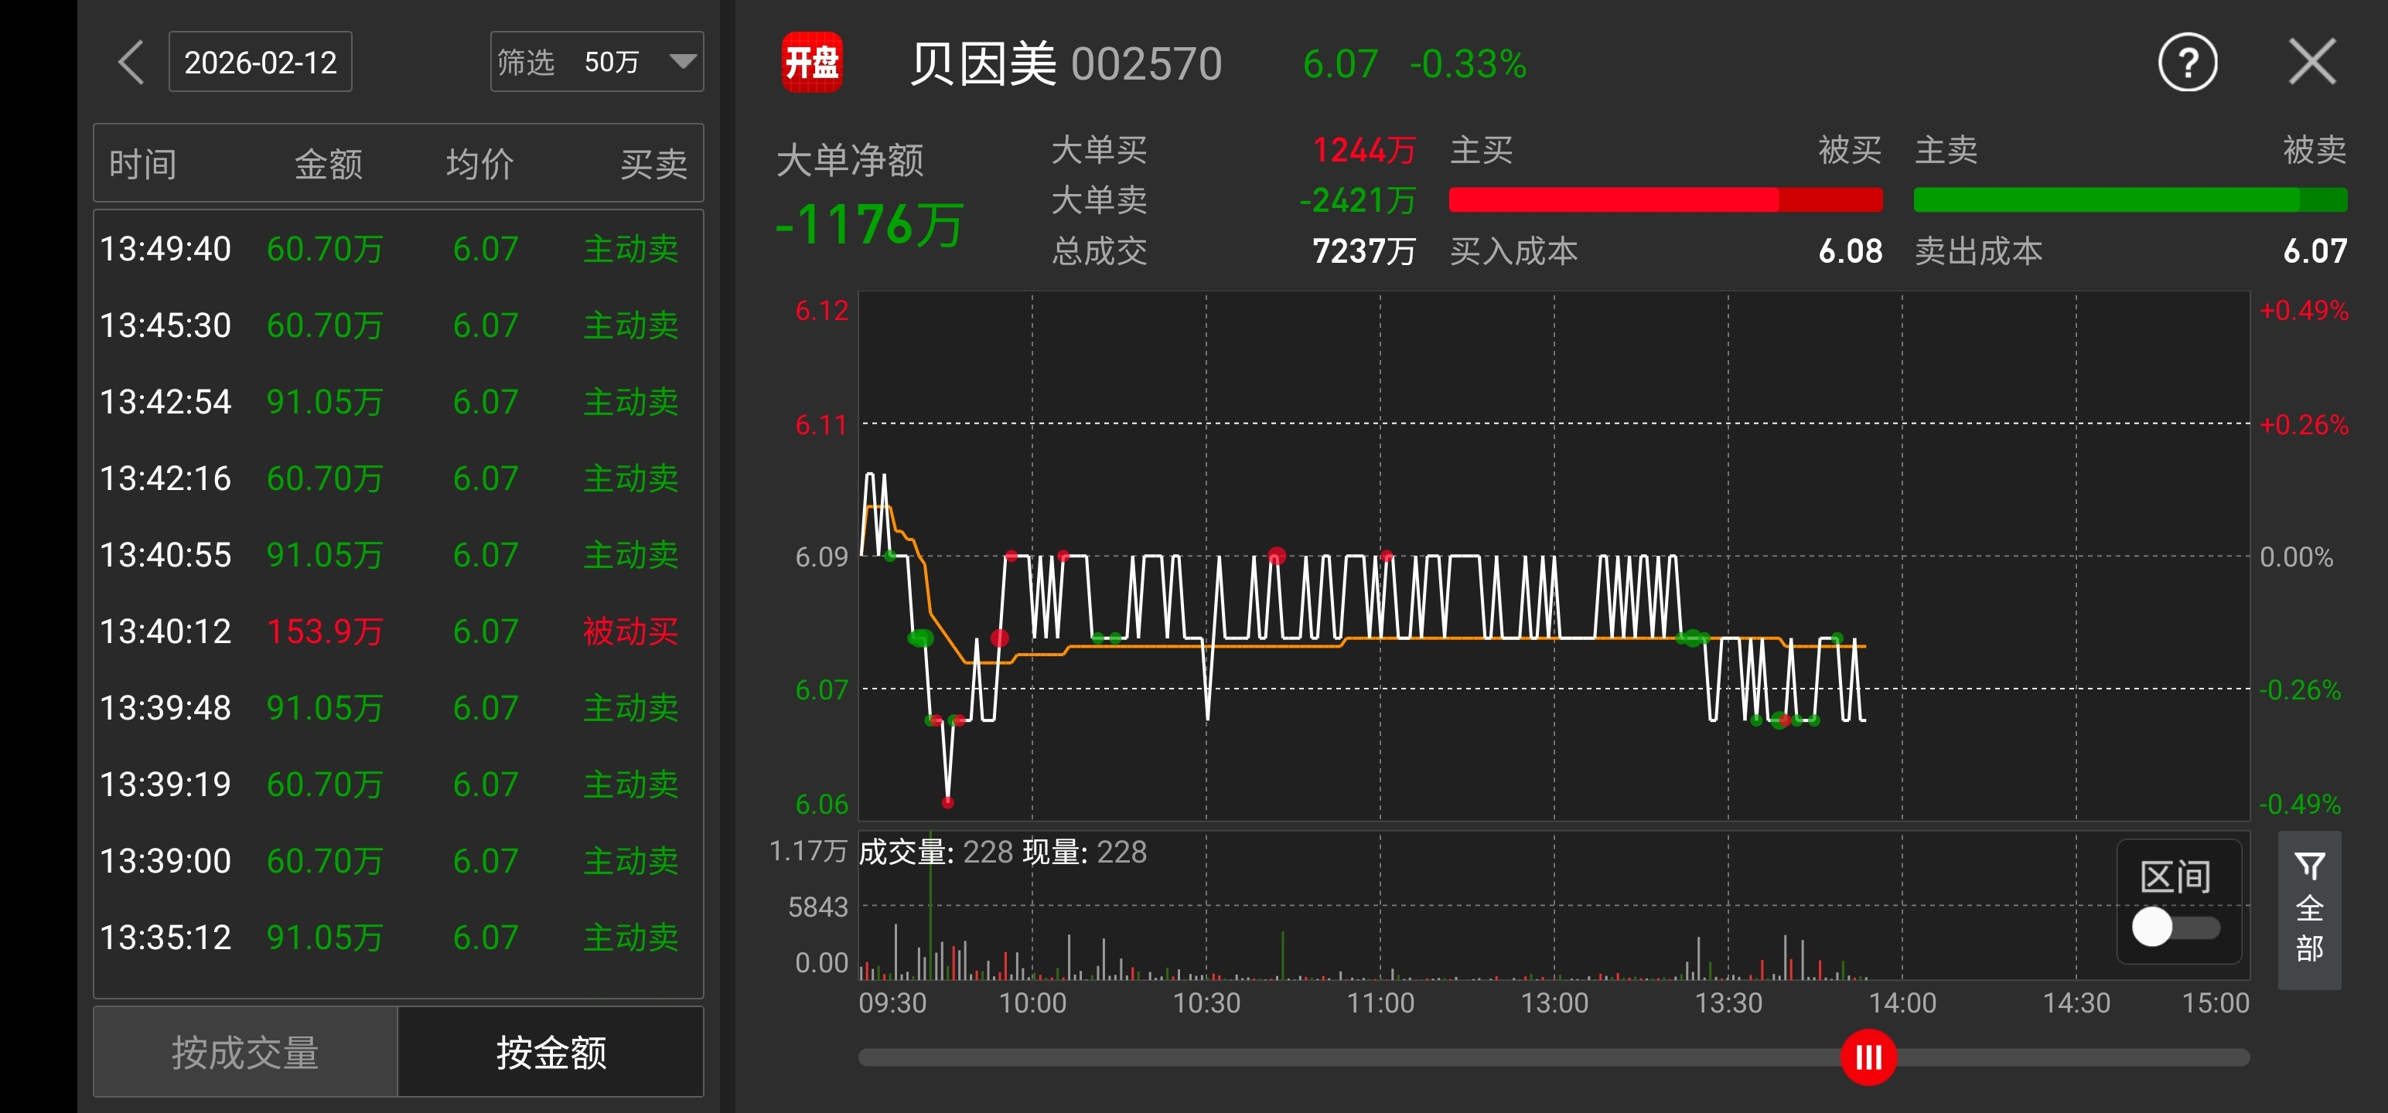The width and height of the screenshot is (2388, 1113).
Task: Click the 买卖 column header
Action: [x=653, y=164]
